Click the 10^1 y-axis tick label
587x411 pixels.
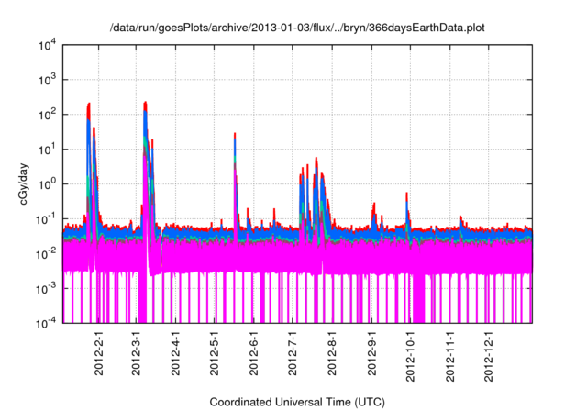[48, 150]
